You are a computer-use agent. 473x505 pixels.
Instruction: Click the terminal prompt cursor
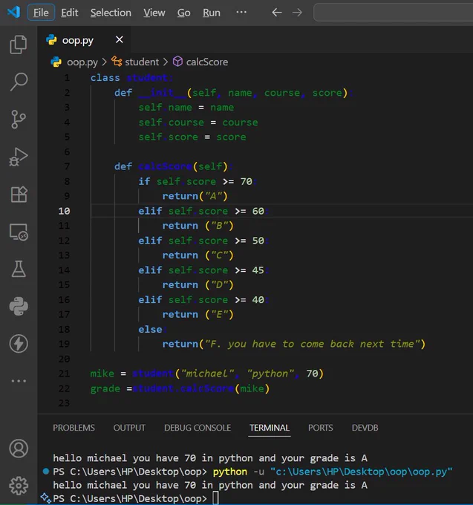pyautogui.click(x=216, y=498)
